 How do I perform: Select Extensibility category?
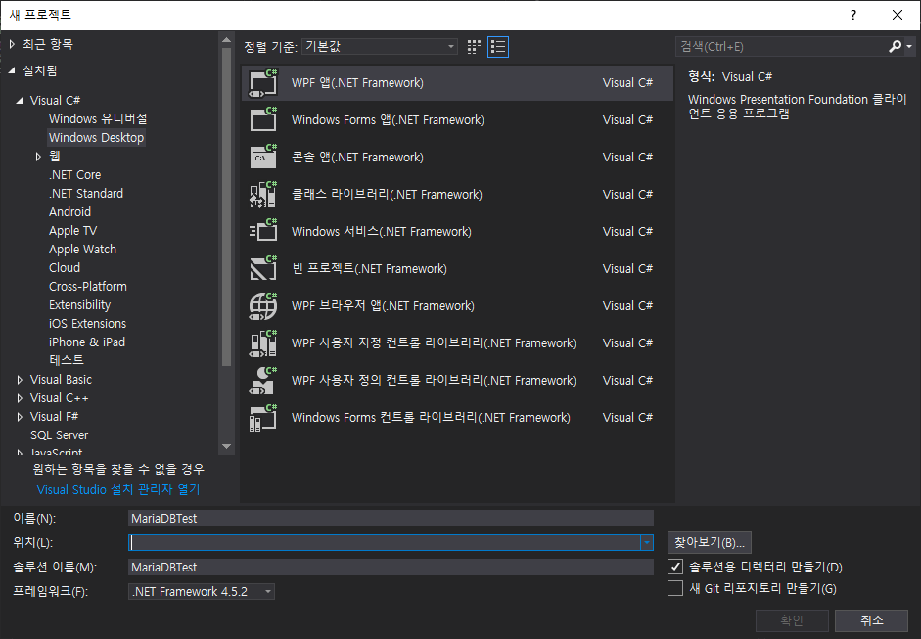79,304
